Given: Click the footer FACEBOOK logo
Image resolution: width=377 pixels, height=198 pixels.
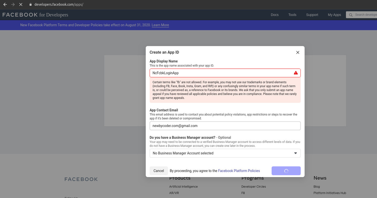Looking at the screenshot, I should [x=81, y=179].
